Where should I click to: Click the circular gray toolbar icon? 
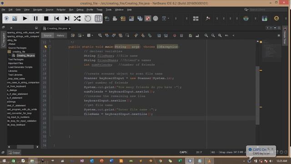(156, 18)
